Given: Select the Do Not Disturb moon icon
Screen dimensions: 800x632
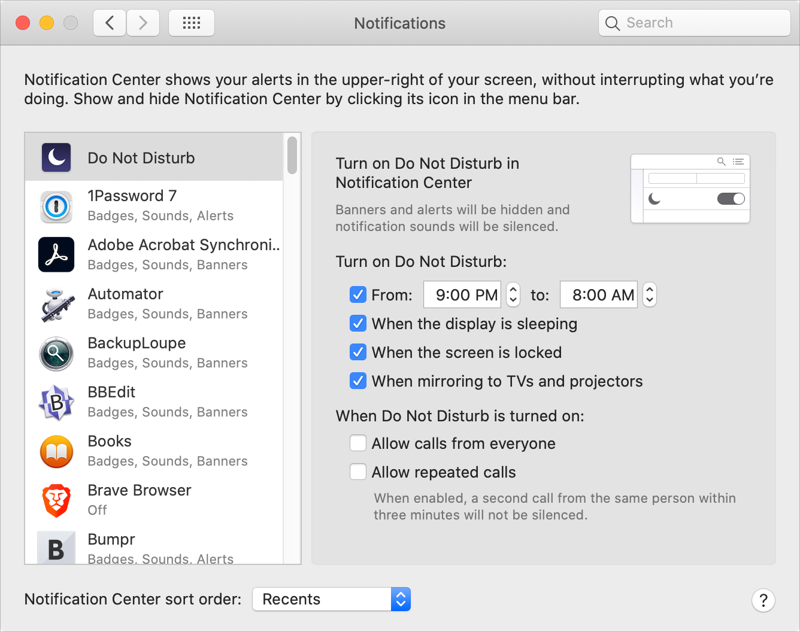Looking at the screenshot, I should click(56, 157).
